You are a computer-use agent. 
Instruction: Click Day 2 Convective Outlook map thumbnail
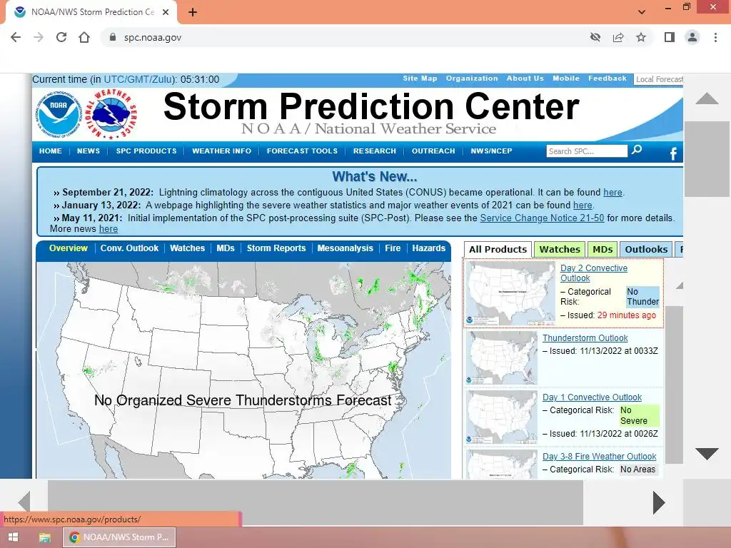[511, 293]
